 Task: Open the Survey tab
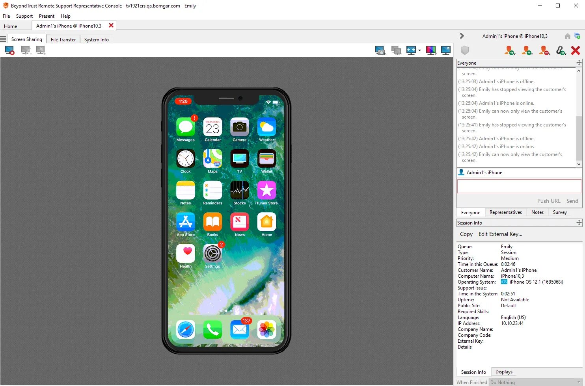560,212
